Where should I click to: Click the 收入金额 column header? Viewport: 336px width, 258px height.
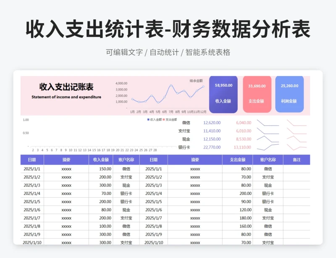(101, 160)
